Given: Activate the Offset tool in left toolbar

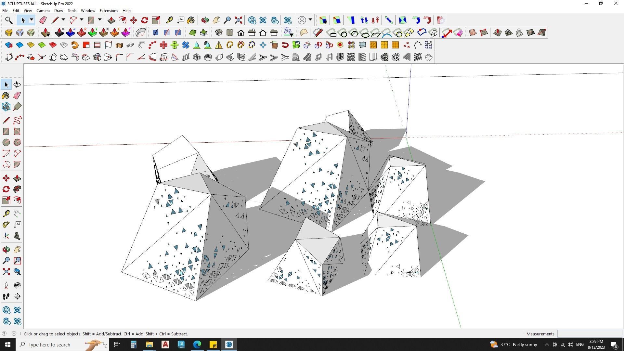Looking at the screenshot, I should [17, 200].
